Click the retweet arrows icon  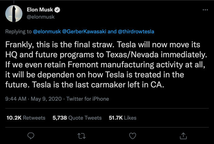(x=82, y=136)
